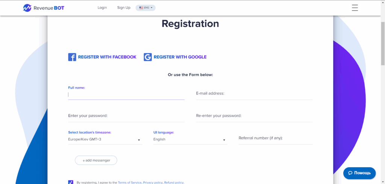385x184 pixels.
Task: Go to the Login page
Action: [102, 8]
